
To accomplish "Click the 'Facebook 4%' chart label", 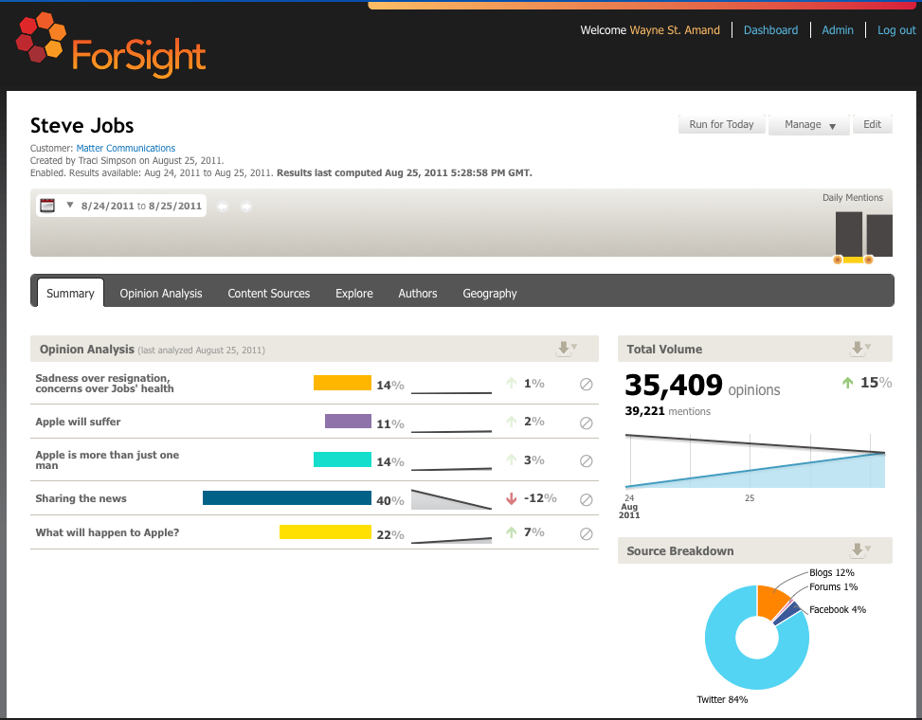I will 838,609.
